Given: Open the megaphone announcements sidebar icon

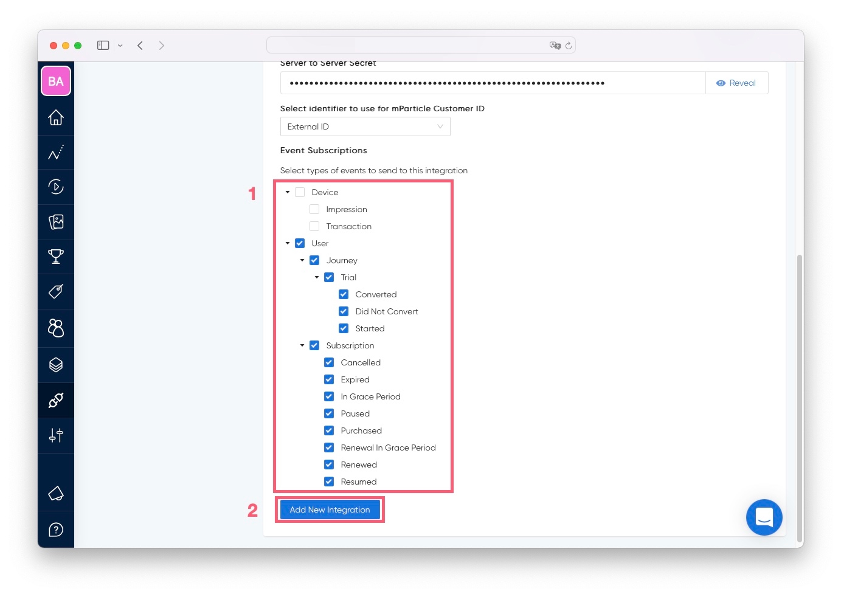Looking at the screenshot, I should (56, 493).
